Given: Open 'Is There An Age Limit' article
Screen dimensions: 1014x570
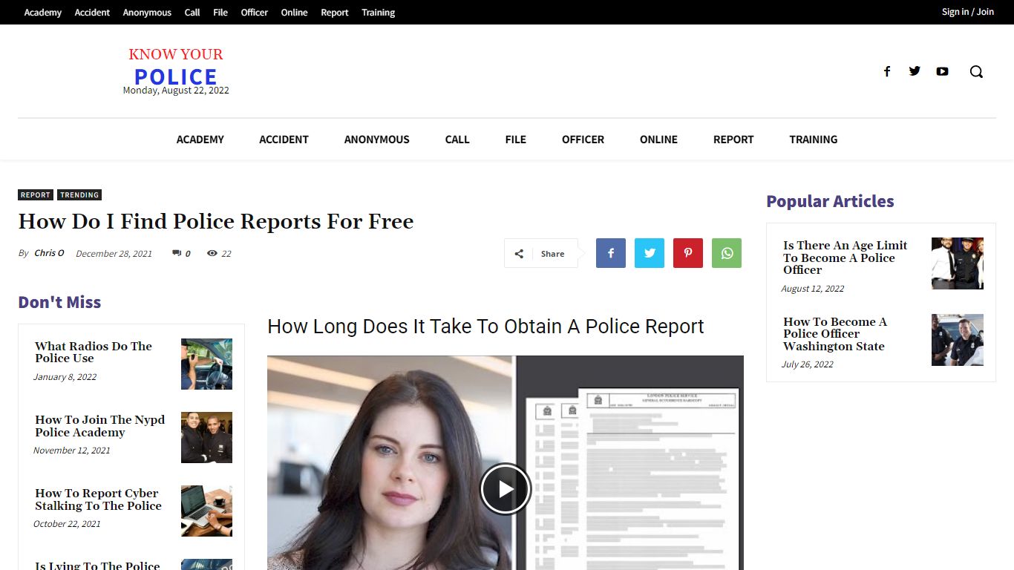Looking at the screenshot, I should [845, 258].
